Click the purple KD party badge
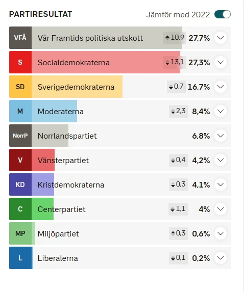Image resolution: width=244 pixels, height=292 pixels. (x=20, y=184)
